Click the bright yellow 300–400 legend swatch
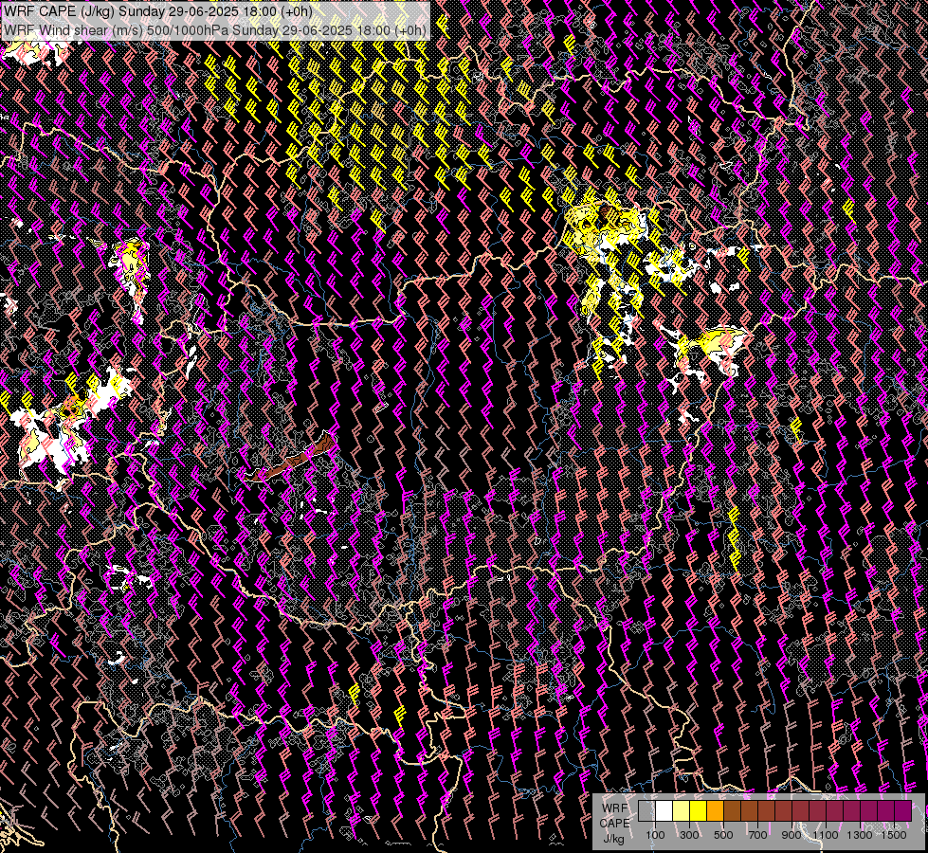Image resolution: width=928 pixels, height=853 pixels. (x=699, y=810)
